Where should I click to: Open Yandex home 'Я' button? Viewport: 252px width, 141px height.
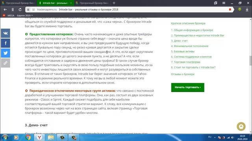pos(13,9)
